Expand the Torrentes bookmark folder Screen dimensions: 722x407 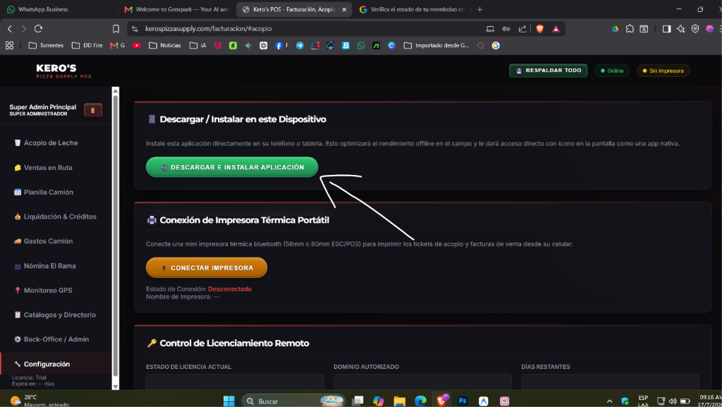click(46, 45)
